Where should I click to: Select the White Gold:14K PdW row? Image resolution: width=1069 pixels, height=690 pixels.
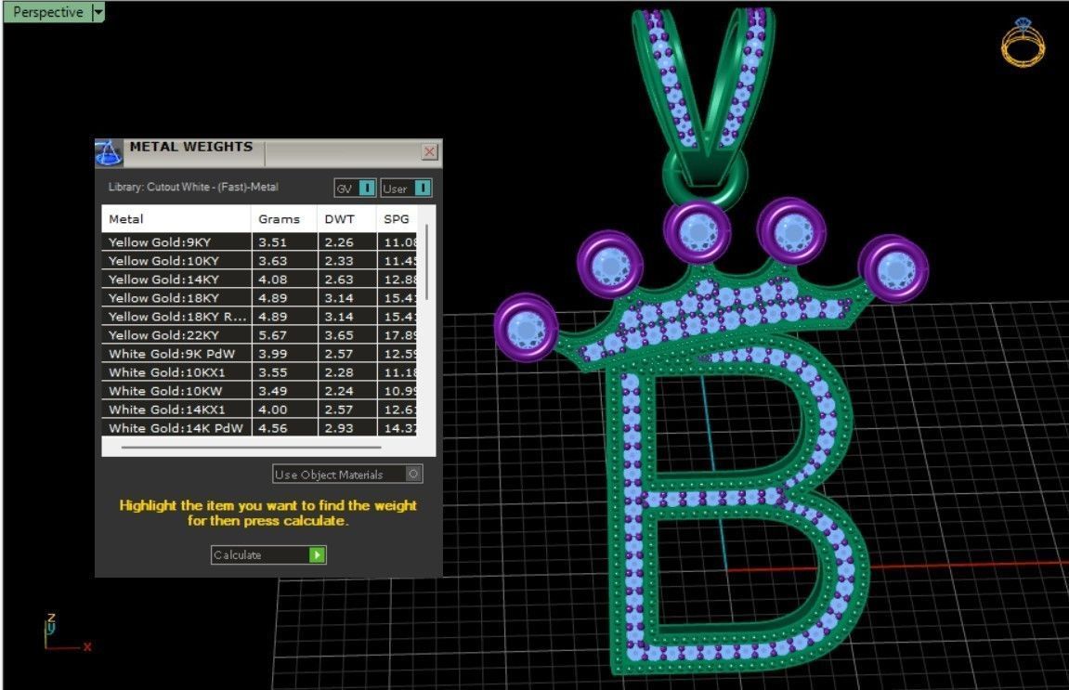pos(259,427)
